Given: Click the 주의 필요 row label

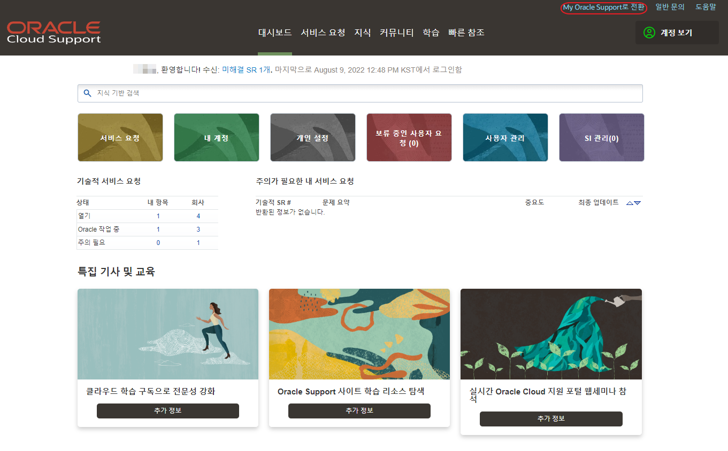Looking at the screenshot, I should tap(91, 243).
